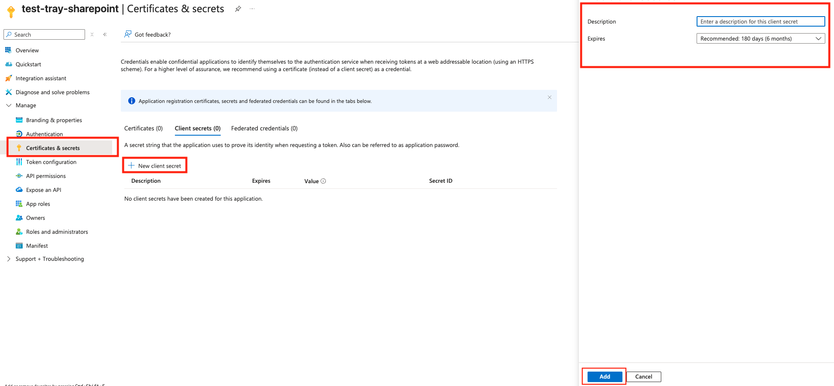Open Overview in the sidebar
Image resolution: width=834 pixels, height=386 pixels.
pyautogui.click(x=27, y=50)
